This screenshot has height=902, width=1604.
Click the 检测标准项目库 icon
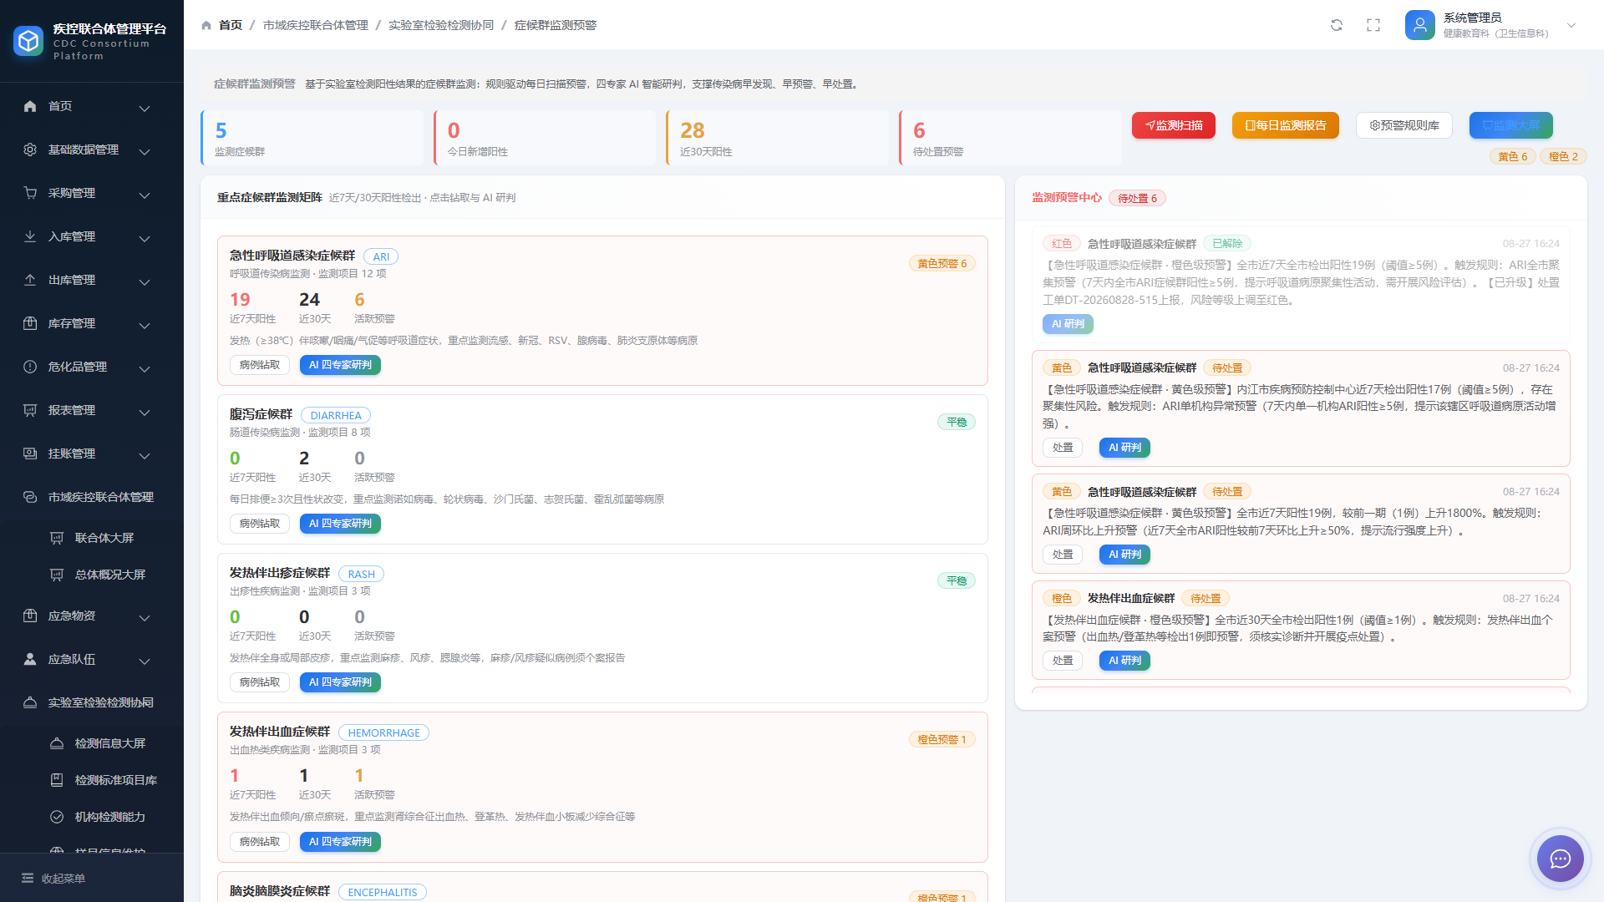tap(57, 780)
